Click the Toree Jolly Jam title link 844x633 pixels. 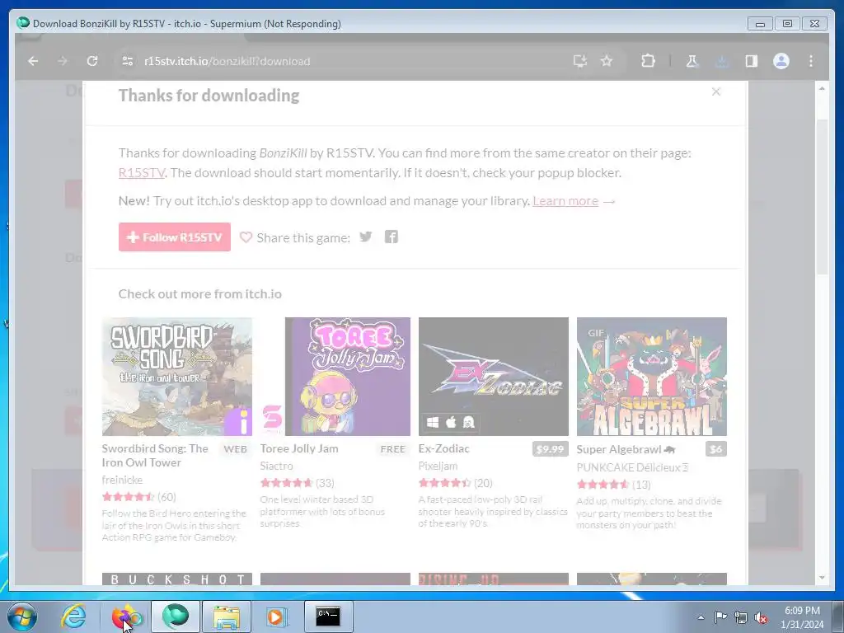pyautogui.click(x=299, y=448)
